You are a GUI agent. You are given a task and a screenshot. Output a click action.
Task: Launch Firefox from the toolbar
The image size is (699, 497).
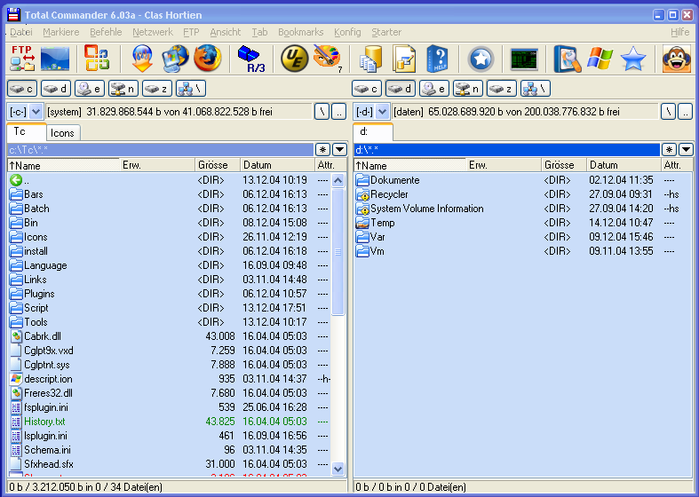click(207, 59)
